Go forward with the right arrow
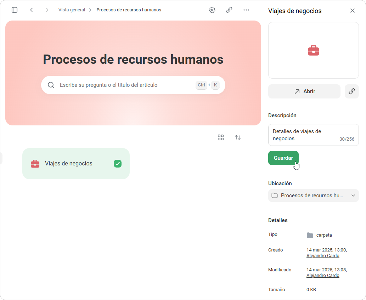The height and width of the screenshot is (300, 366). click(47, 10)
